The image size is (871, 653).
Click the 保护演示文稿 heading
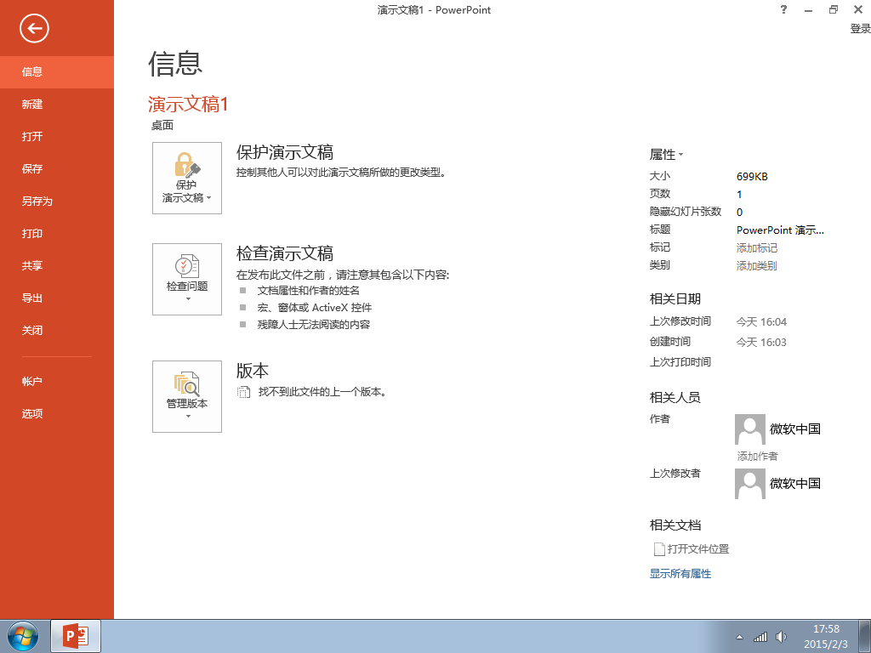tap(285, 152)
